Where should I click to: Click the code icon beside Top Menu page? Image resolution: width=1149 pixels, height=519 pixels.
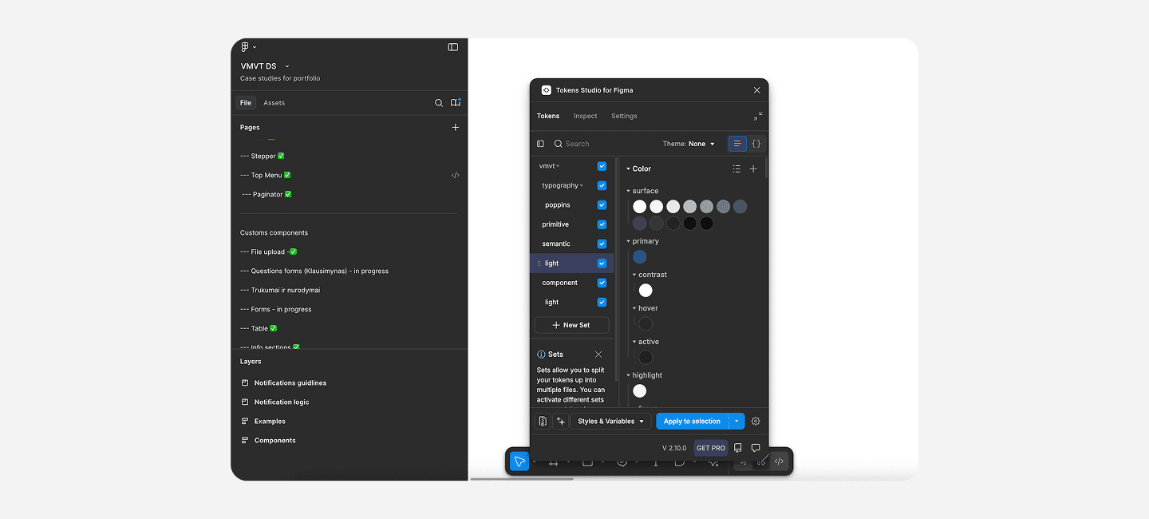point(456,175)
